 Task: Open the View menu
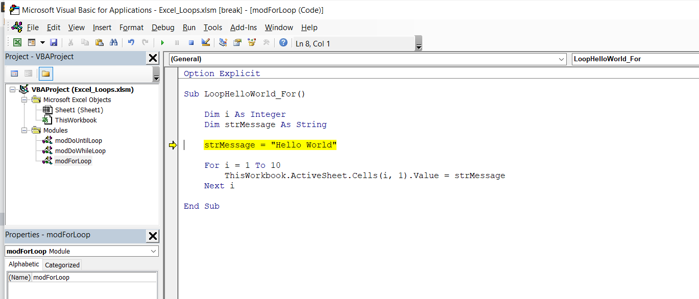coord(77,28)
